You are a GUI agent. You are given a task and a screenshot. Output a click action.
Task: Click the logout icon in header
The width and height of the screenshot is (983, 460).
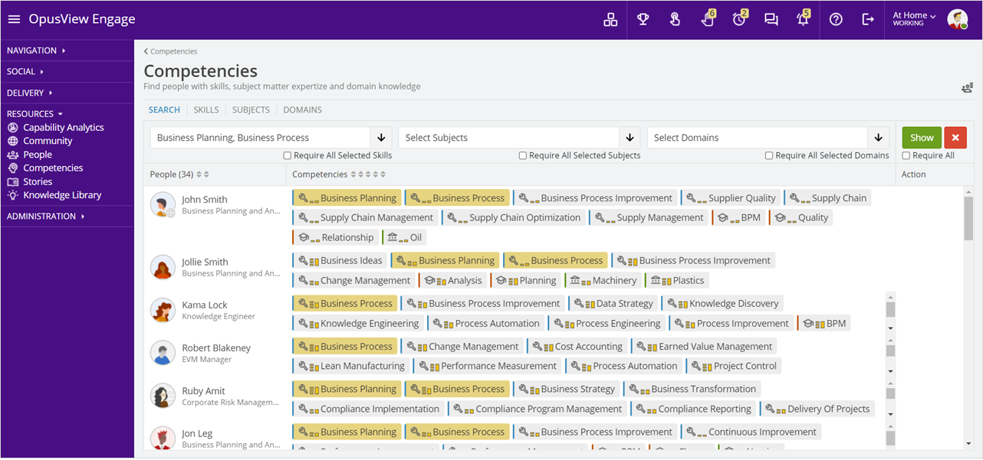pos(868,20)
